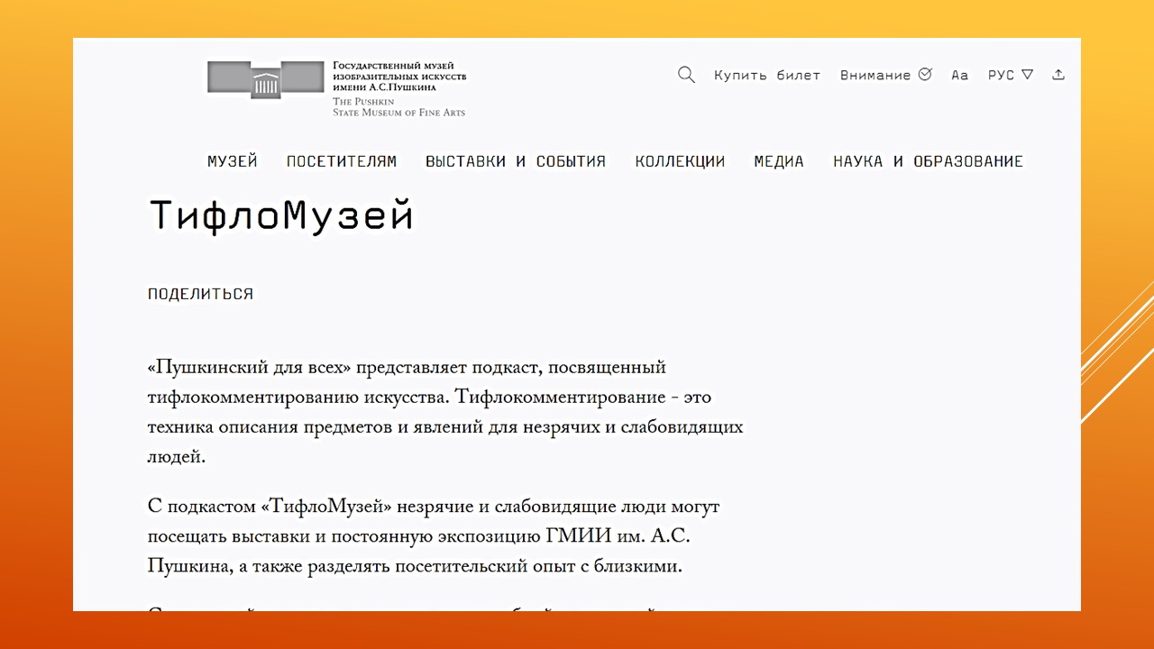Click the Внимание text link
This screenshot has height=649, width=1154.
875,76
